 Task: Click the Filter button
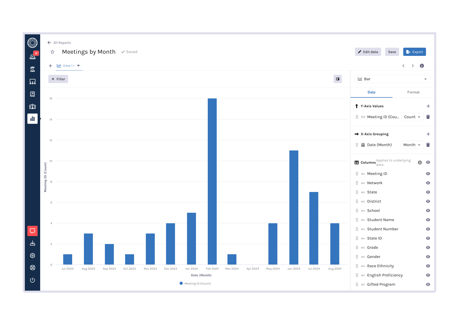tap(58, 79)
